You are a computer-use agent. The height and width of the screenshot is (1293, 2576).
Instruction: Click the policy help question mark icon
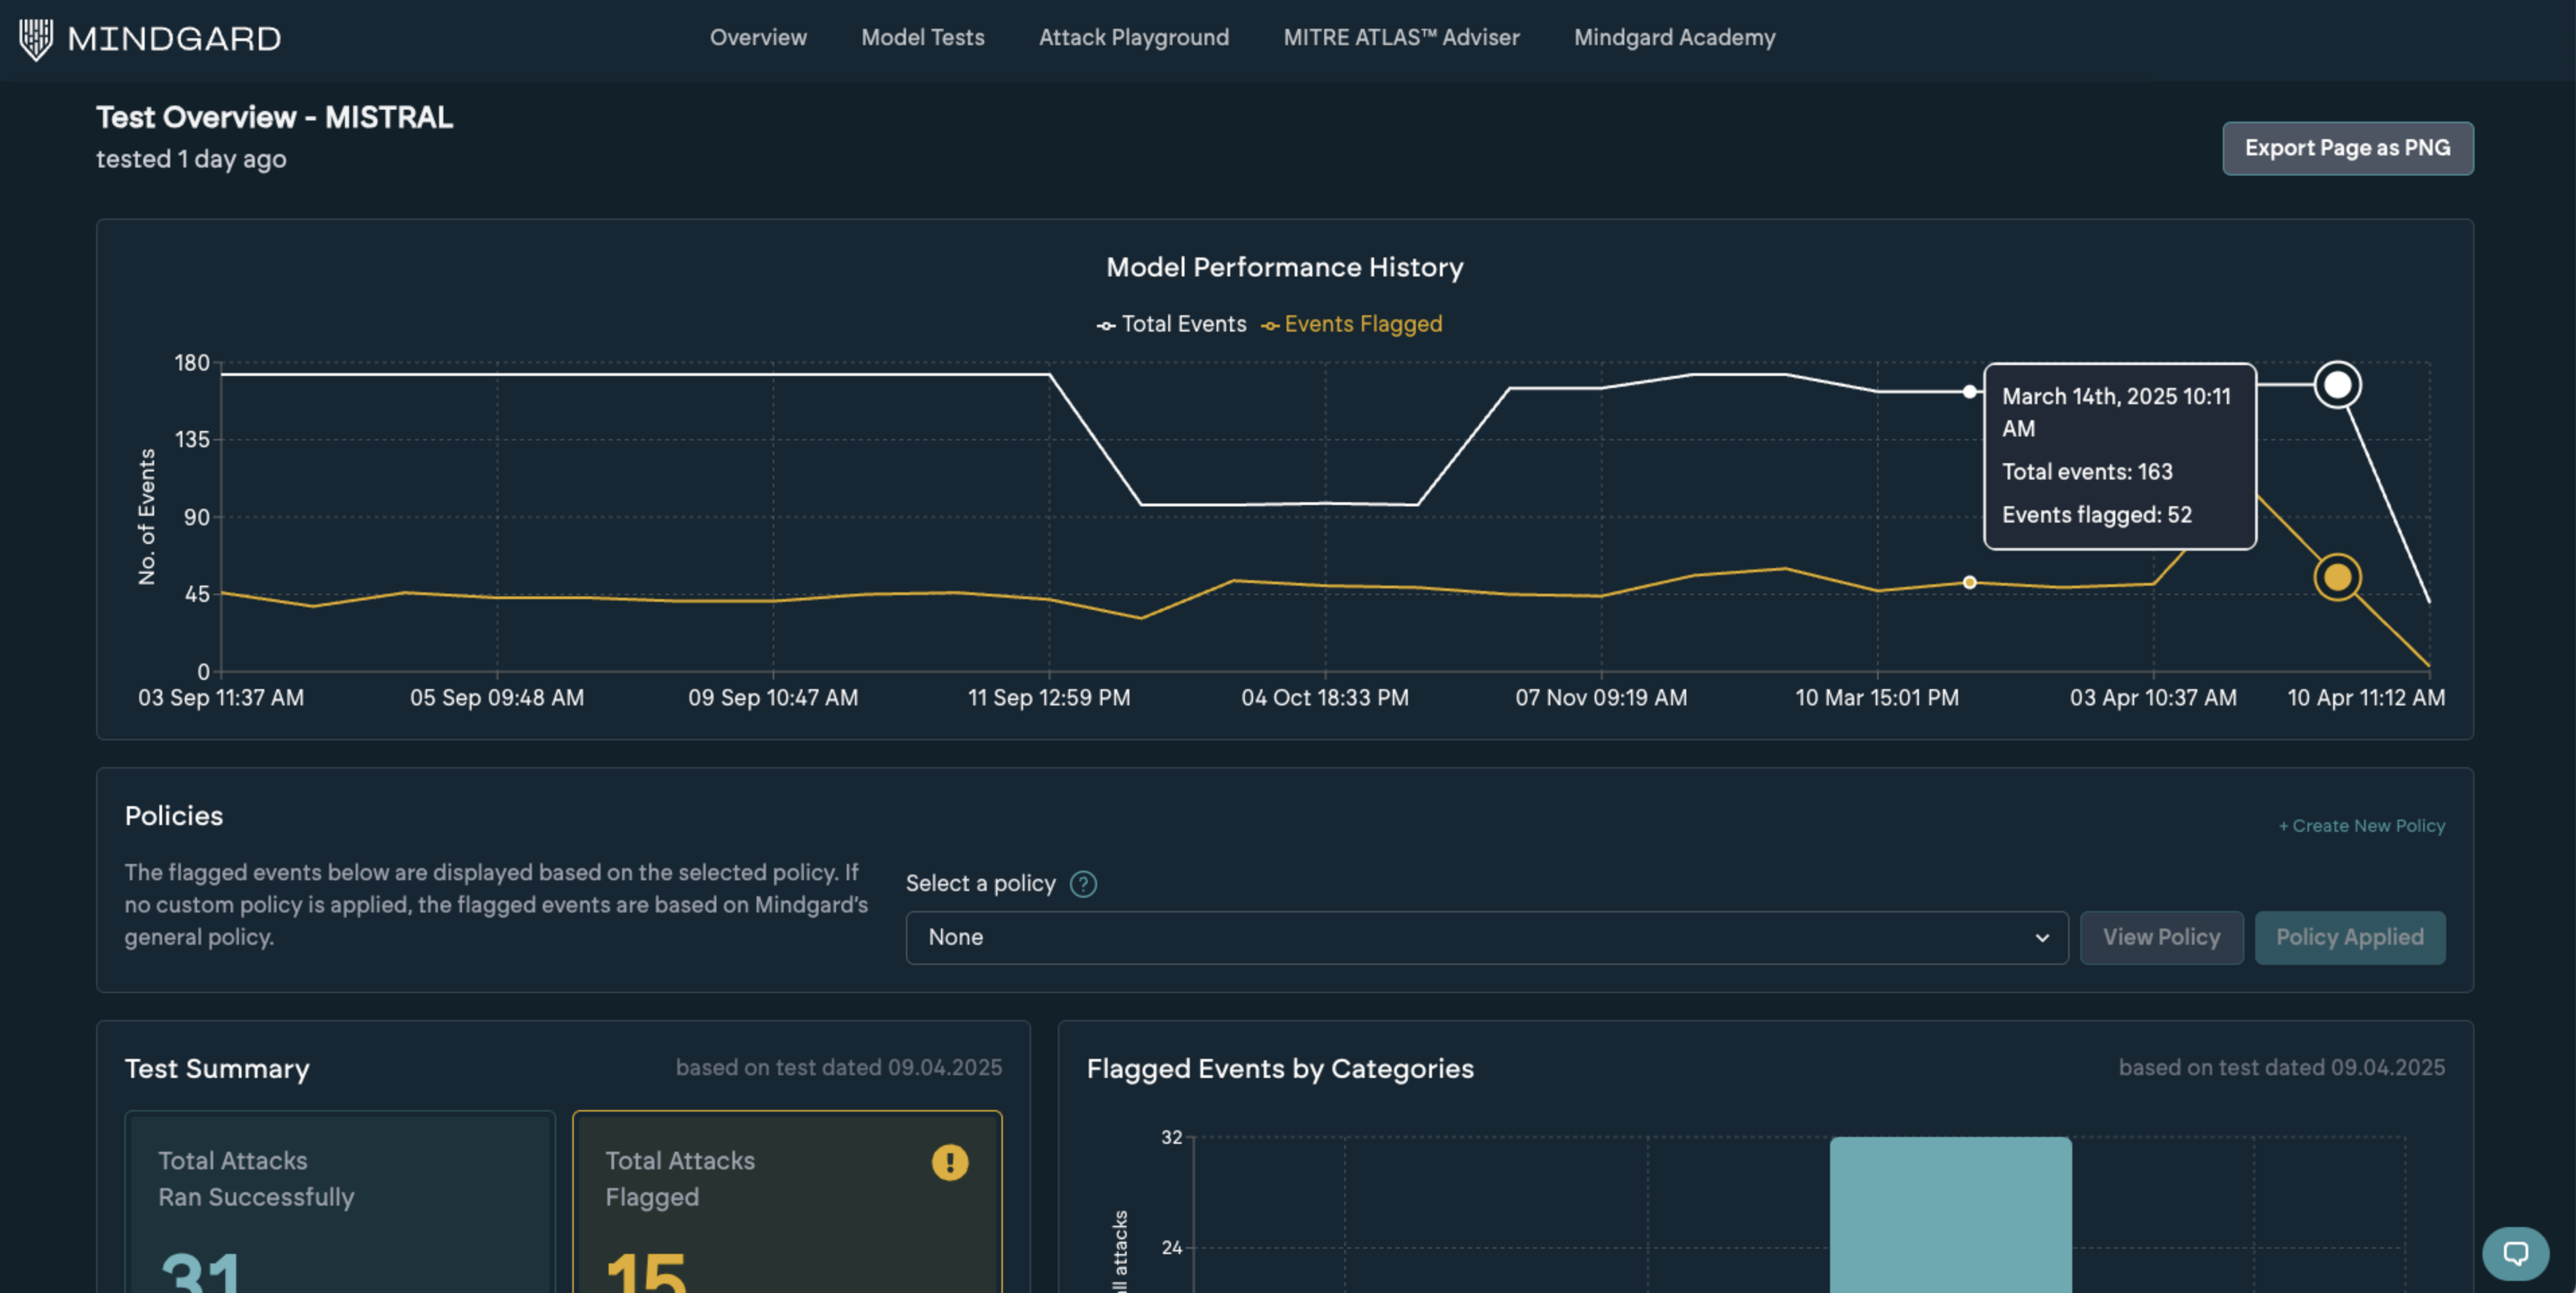click(1083, 884)
